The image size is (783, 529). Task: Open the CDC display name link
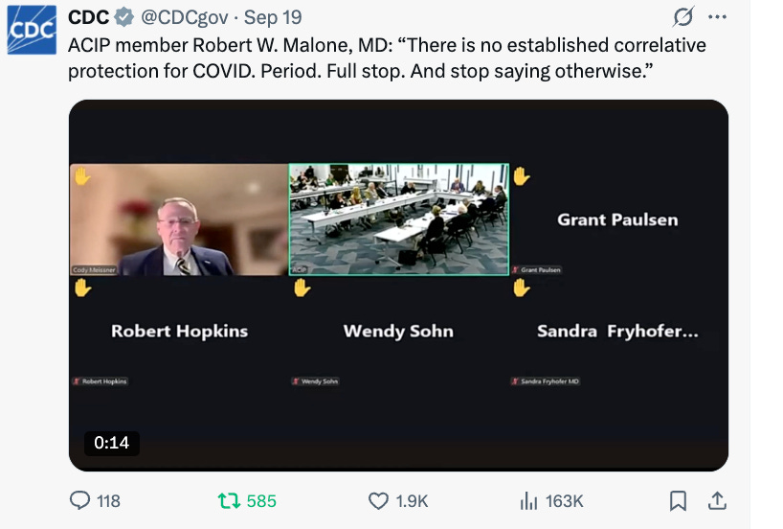pyautogui.click(x=88, y=18)
